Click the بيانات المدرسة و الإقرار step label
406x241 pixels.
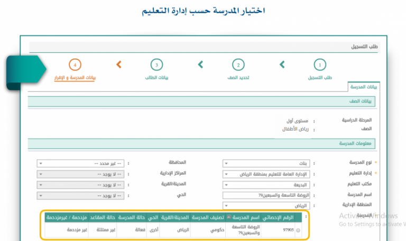pos(75,78)
